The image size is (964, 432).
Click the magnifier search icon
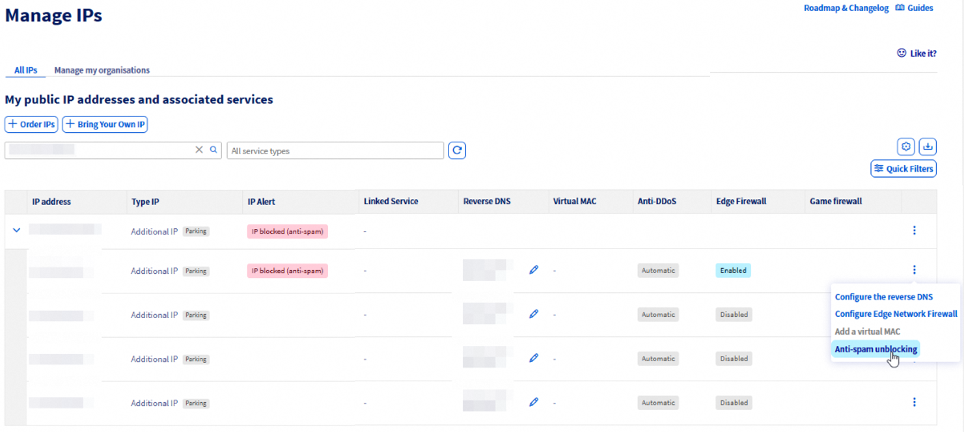coord(213,150)
